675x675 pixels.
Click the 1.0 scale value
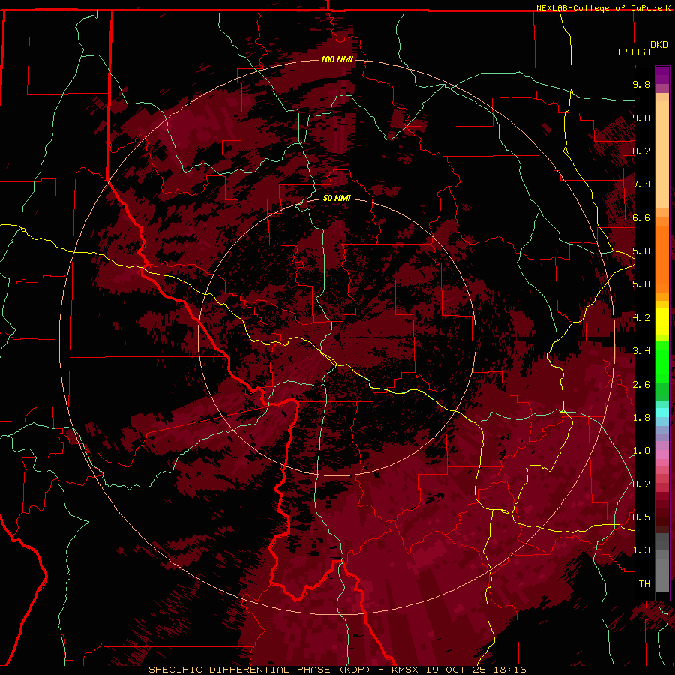tap(641, 451)
